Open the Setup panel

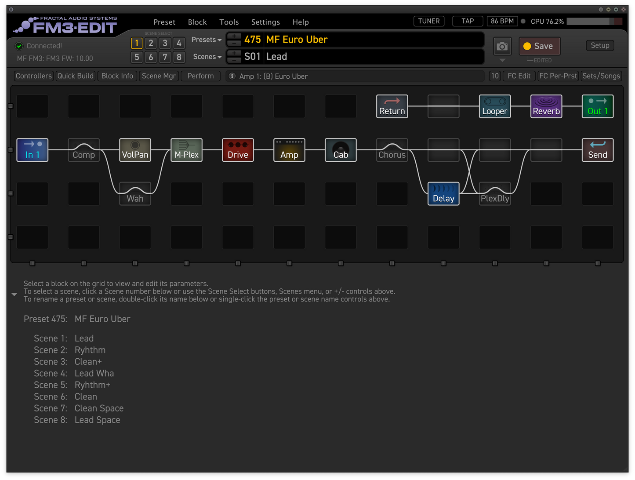600,45
